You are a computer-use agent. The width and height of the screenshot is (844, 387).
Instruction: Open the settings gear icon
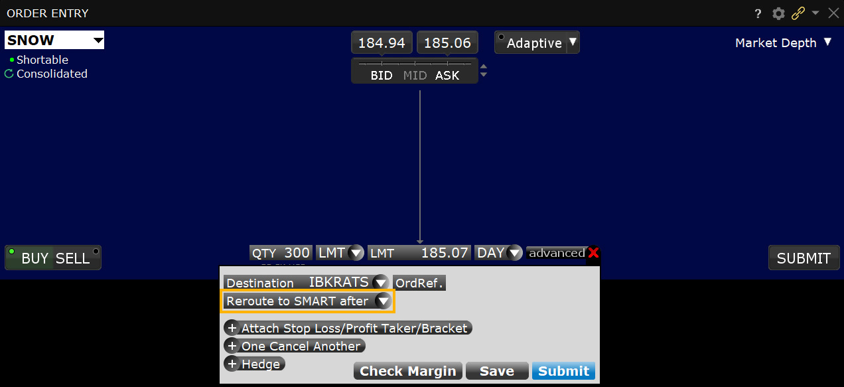778,13
